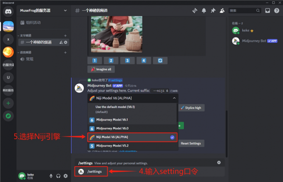Select the 一个神秘的频道 text channel
Viewport: 283px width, 182px height.
click(44, 42)
